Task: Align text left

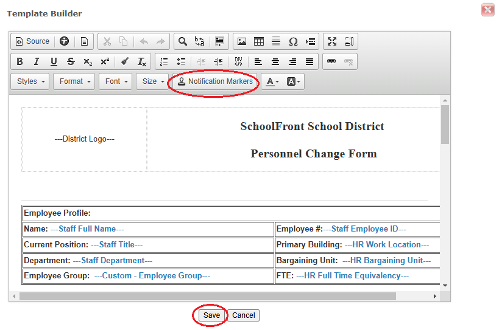Action: pos(258,61)
